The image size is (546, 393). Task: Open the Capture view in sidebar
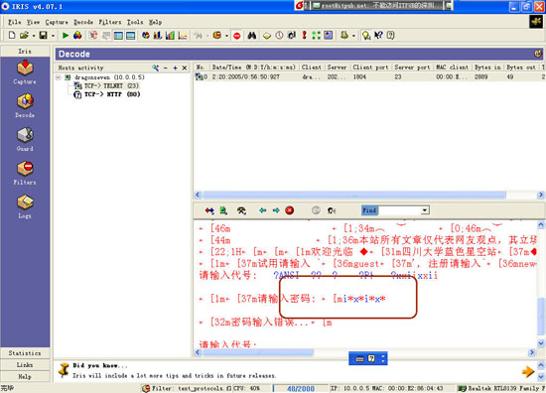(x=25, y=72)
